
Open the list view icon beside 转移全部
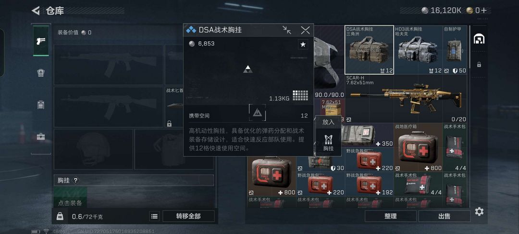(x=154, y=216)
